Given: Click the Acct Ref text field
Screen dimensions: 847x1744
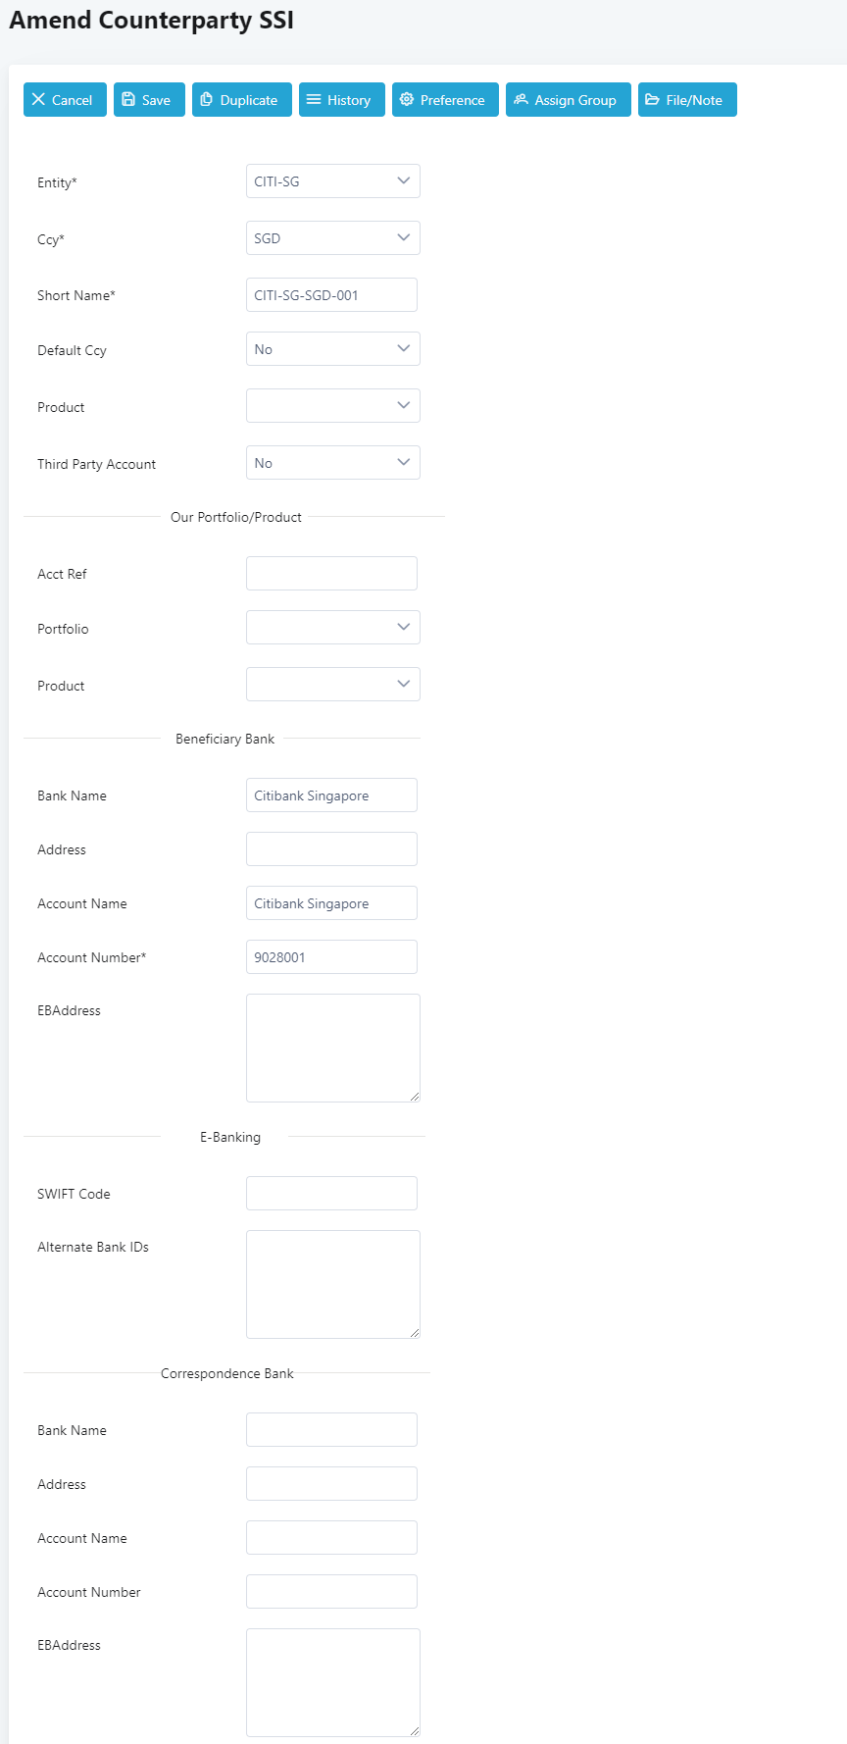Looking at the screenshot, I should coord(331,574).
